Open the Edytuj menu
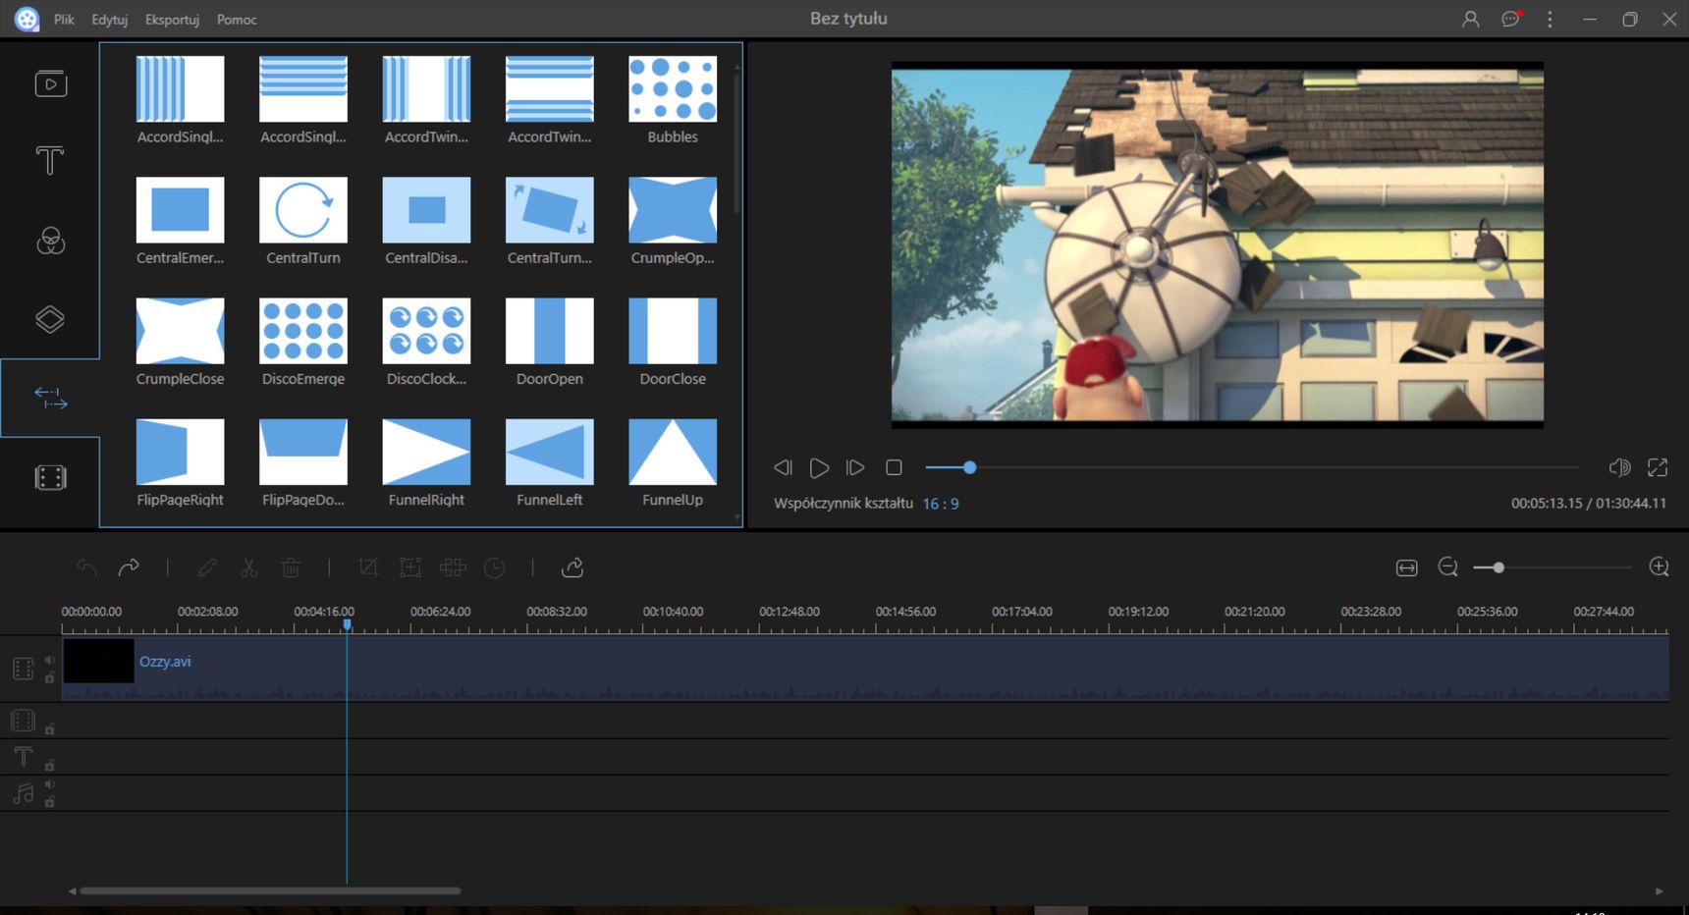This screenshot has width=1689, height=915. (x=110, y=20)
